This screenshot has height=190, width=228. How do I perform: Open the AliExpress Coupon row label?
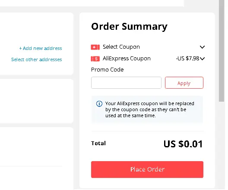click(127, 59)
